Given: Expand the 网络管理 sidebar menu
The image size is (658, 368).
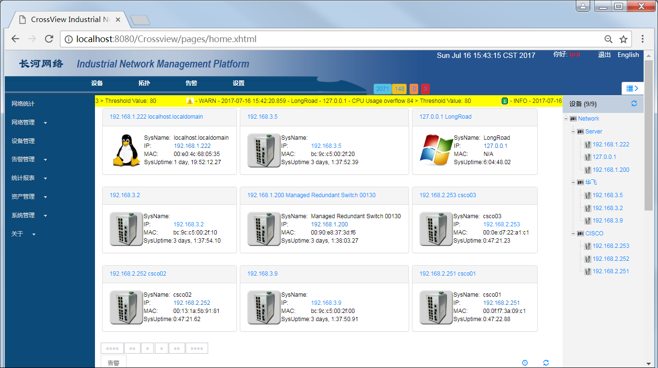Looking at the screenshot, I should [x=28, y=123].
